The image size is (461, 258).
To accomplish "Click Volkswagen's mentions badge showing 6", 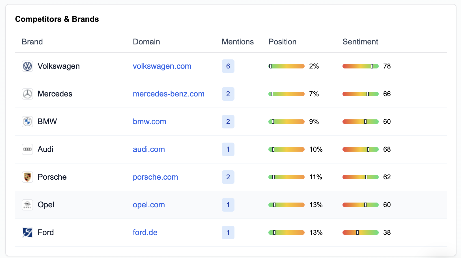I will [228, 66].
